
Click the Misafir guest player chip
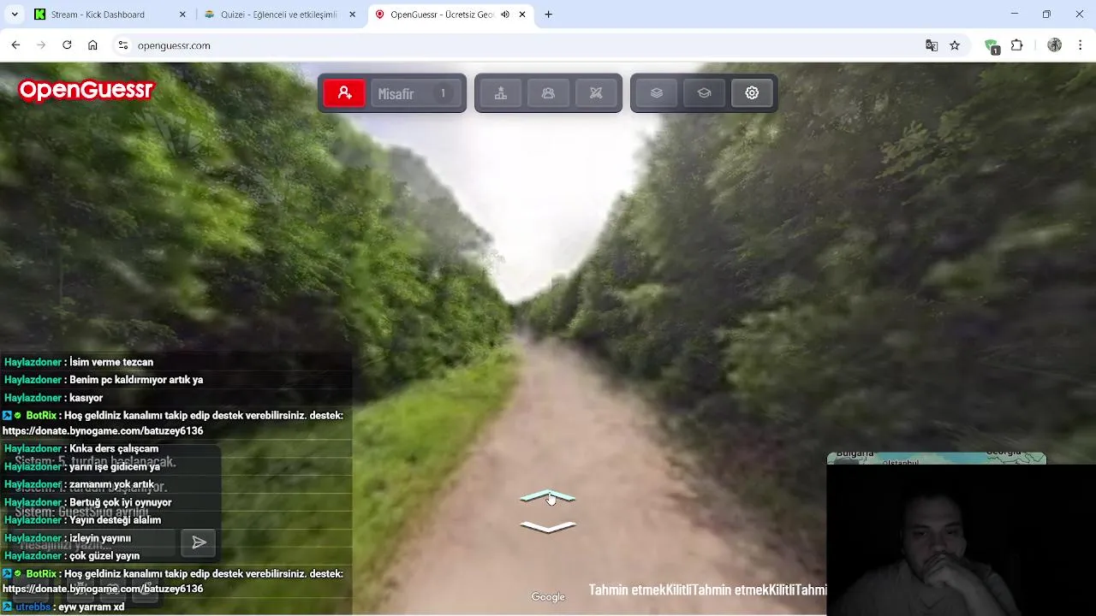coord(415,93)
